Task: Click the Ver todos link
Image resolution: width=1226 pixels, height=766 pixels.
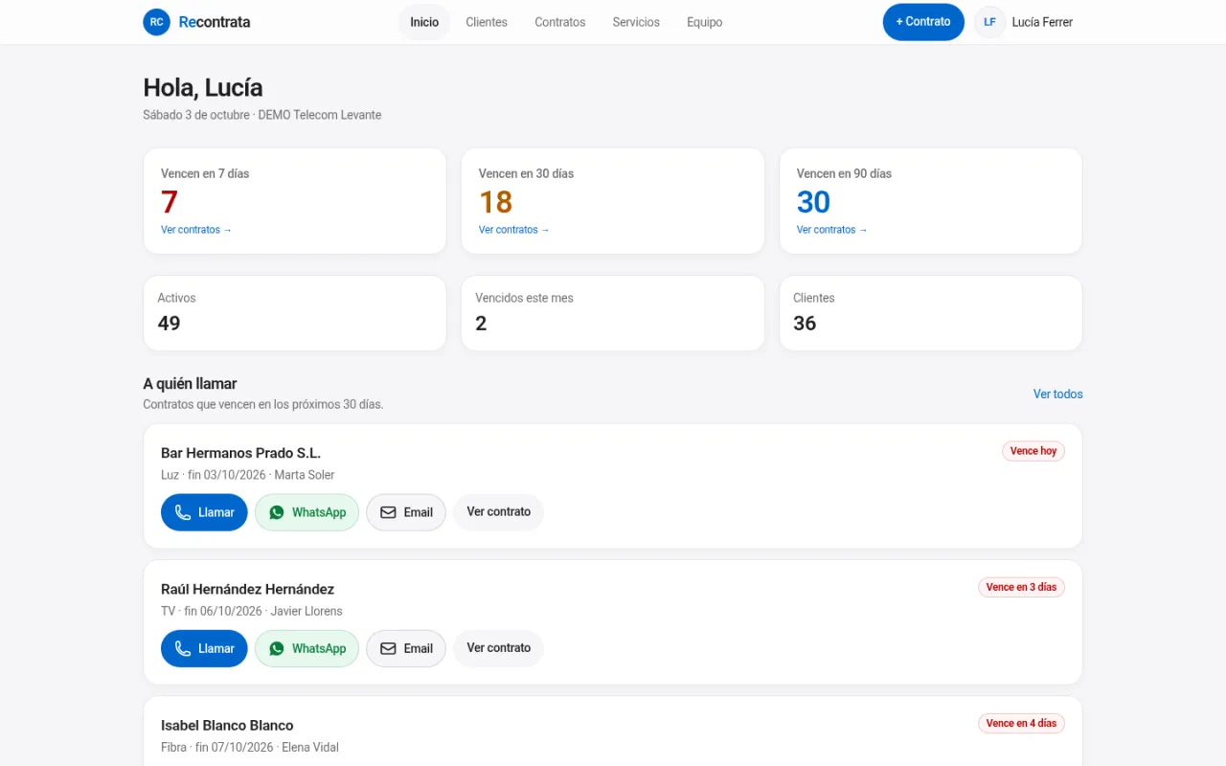Action: [1058, 394]
